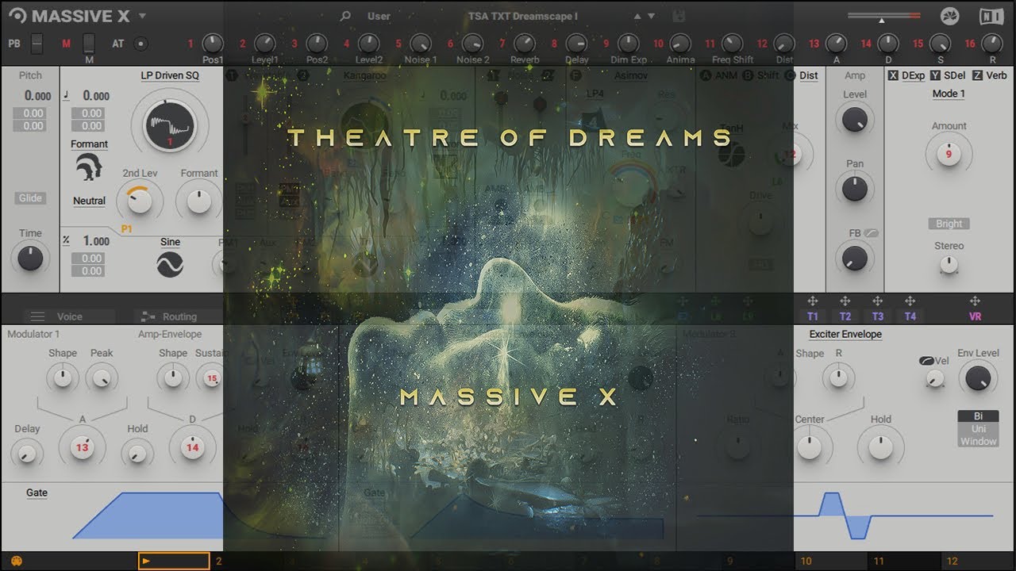Image resolution: width=1016 pixels, height=571 pixels.
Task: Click the Exciter Center knob
Action: click(809, 446)
